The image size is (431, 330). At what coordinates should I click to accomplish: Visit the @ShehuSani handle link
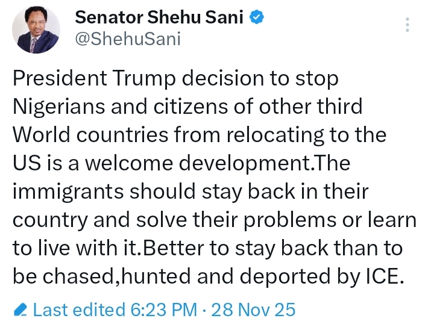[128, 39]
